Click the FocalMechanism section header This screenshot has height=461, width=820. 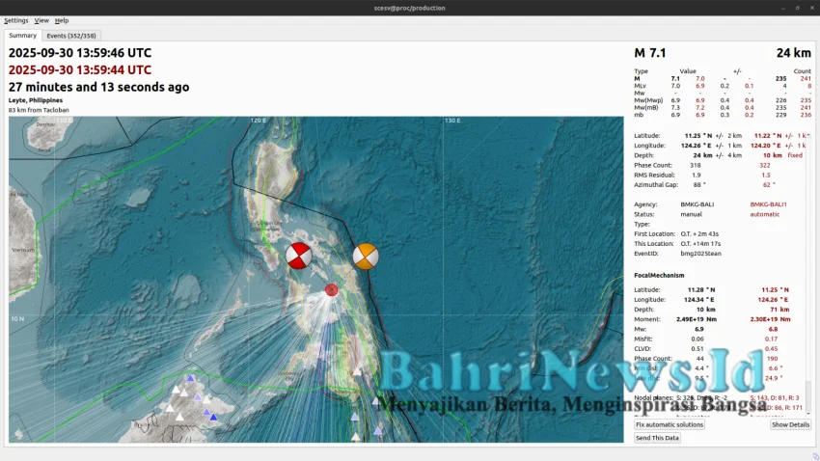click(x=659, y=276)
